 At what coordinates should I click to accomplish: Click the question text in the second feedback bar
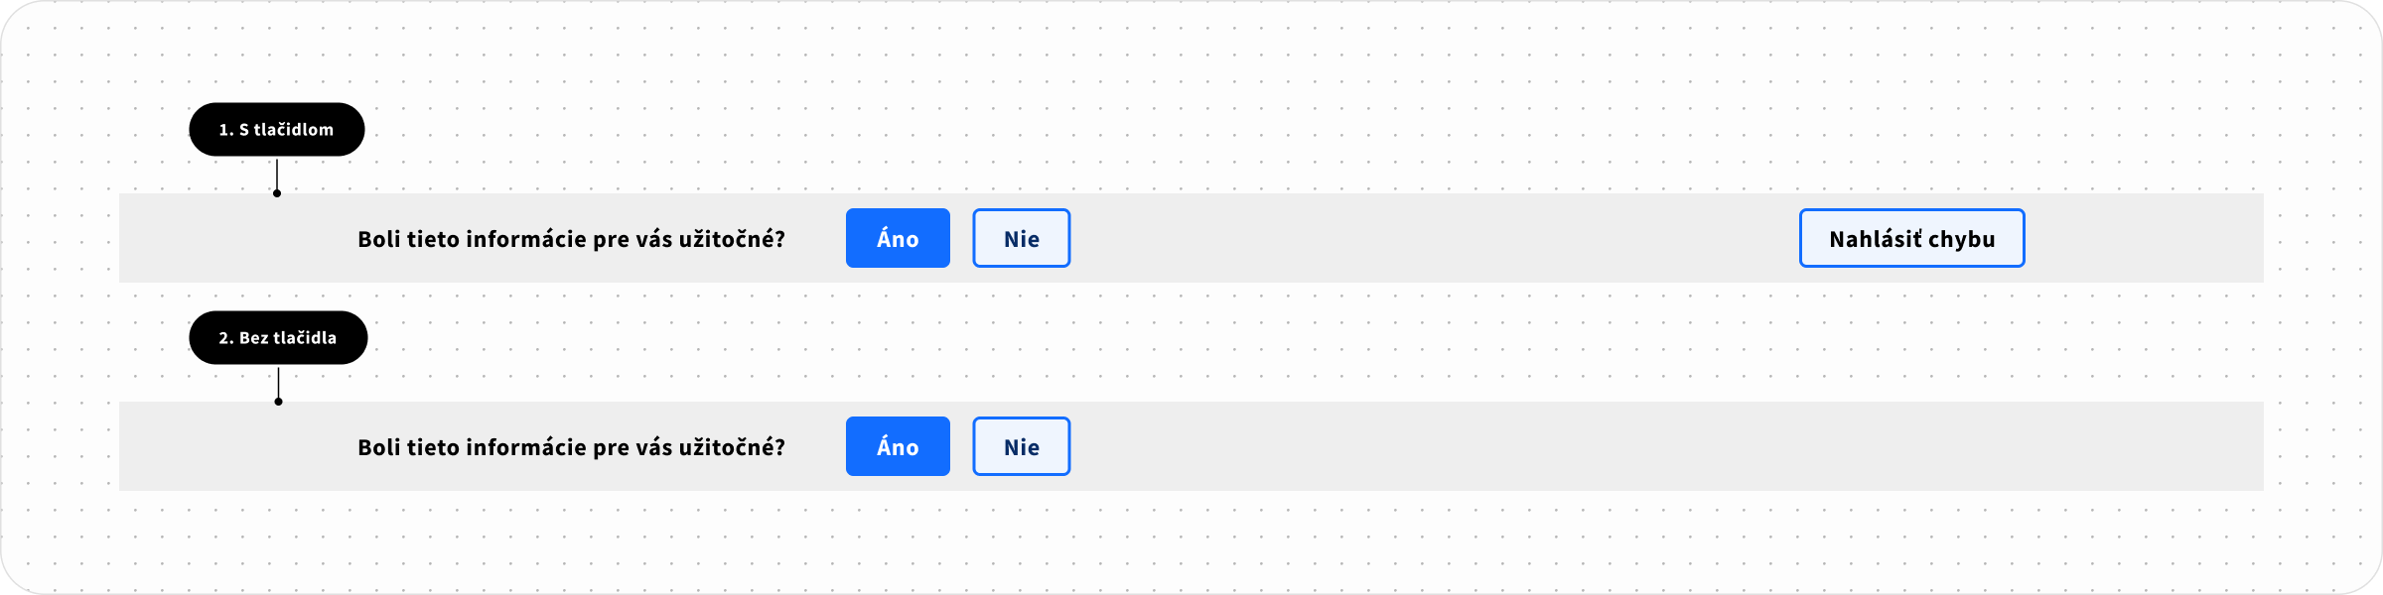(x=571, y=447)
